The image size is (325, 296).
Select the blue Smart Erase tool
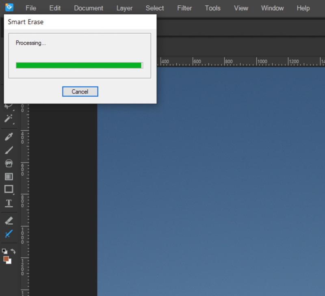pos(9,234)
